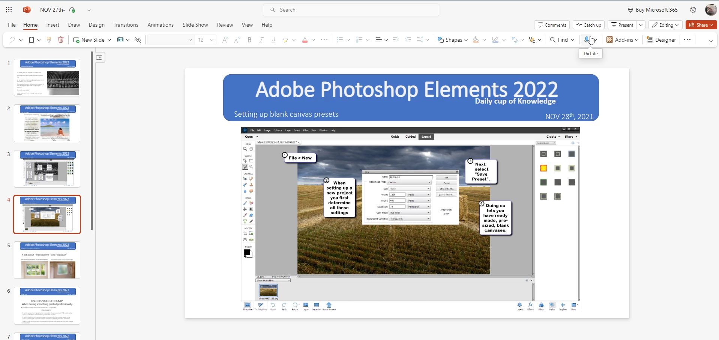Delete the slide with the trash icon

click(x=61, y=40)
